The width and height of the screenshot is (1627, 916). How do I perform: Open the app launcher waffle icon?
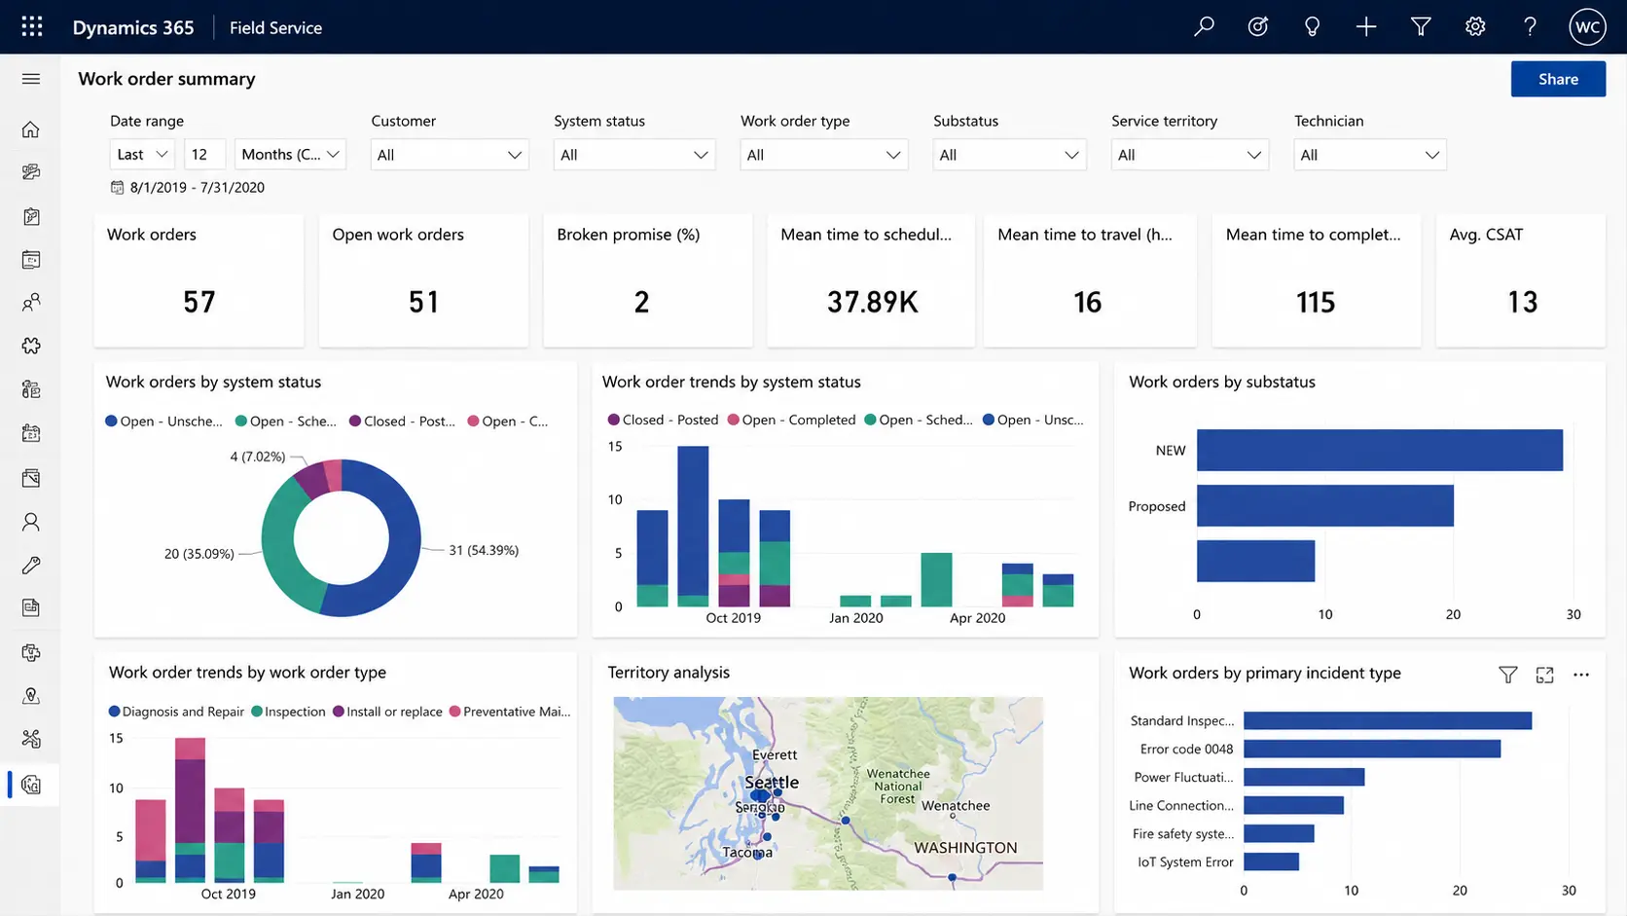32,26
